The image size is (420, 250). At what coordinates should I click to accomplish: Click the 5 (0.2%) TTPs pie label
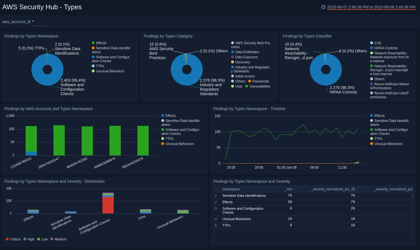pos(31,48)
